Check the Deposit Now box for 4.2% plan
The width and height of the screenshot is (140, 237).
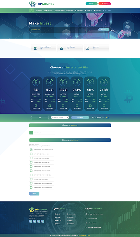50,106
